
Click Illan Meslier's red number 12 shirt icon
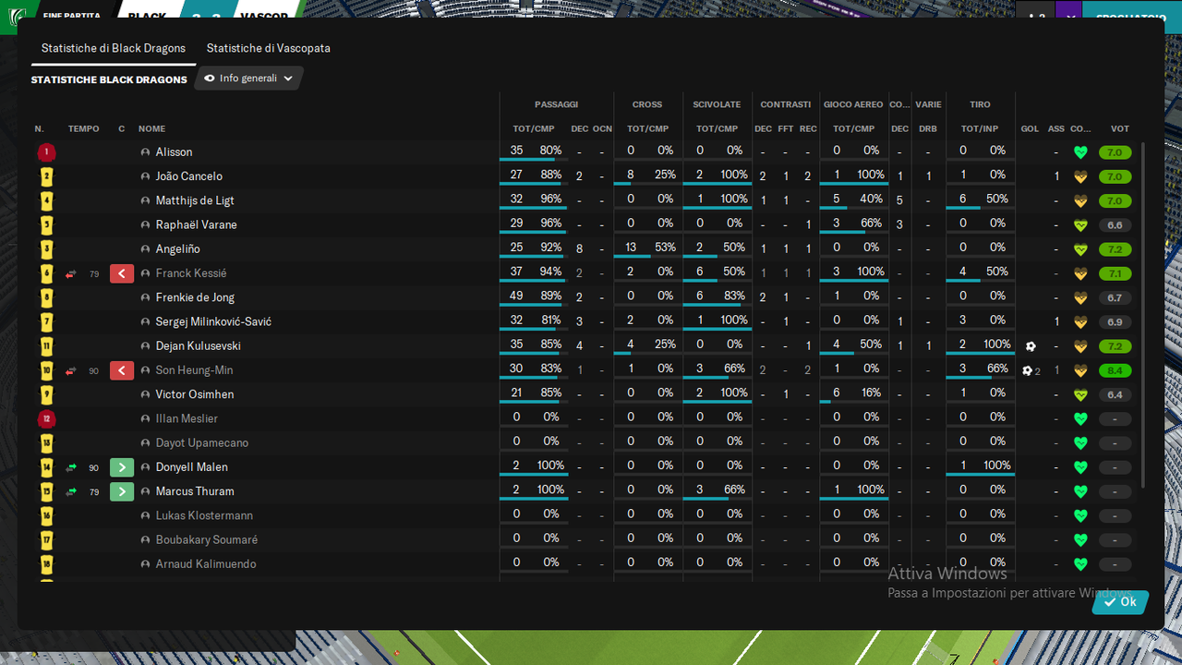(x=46, y=418)
